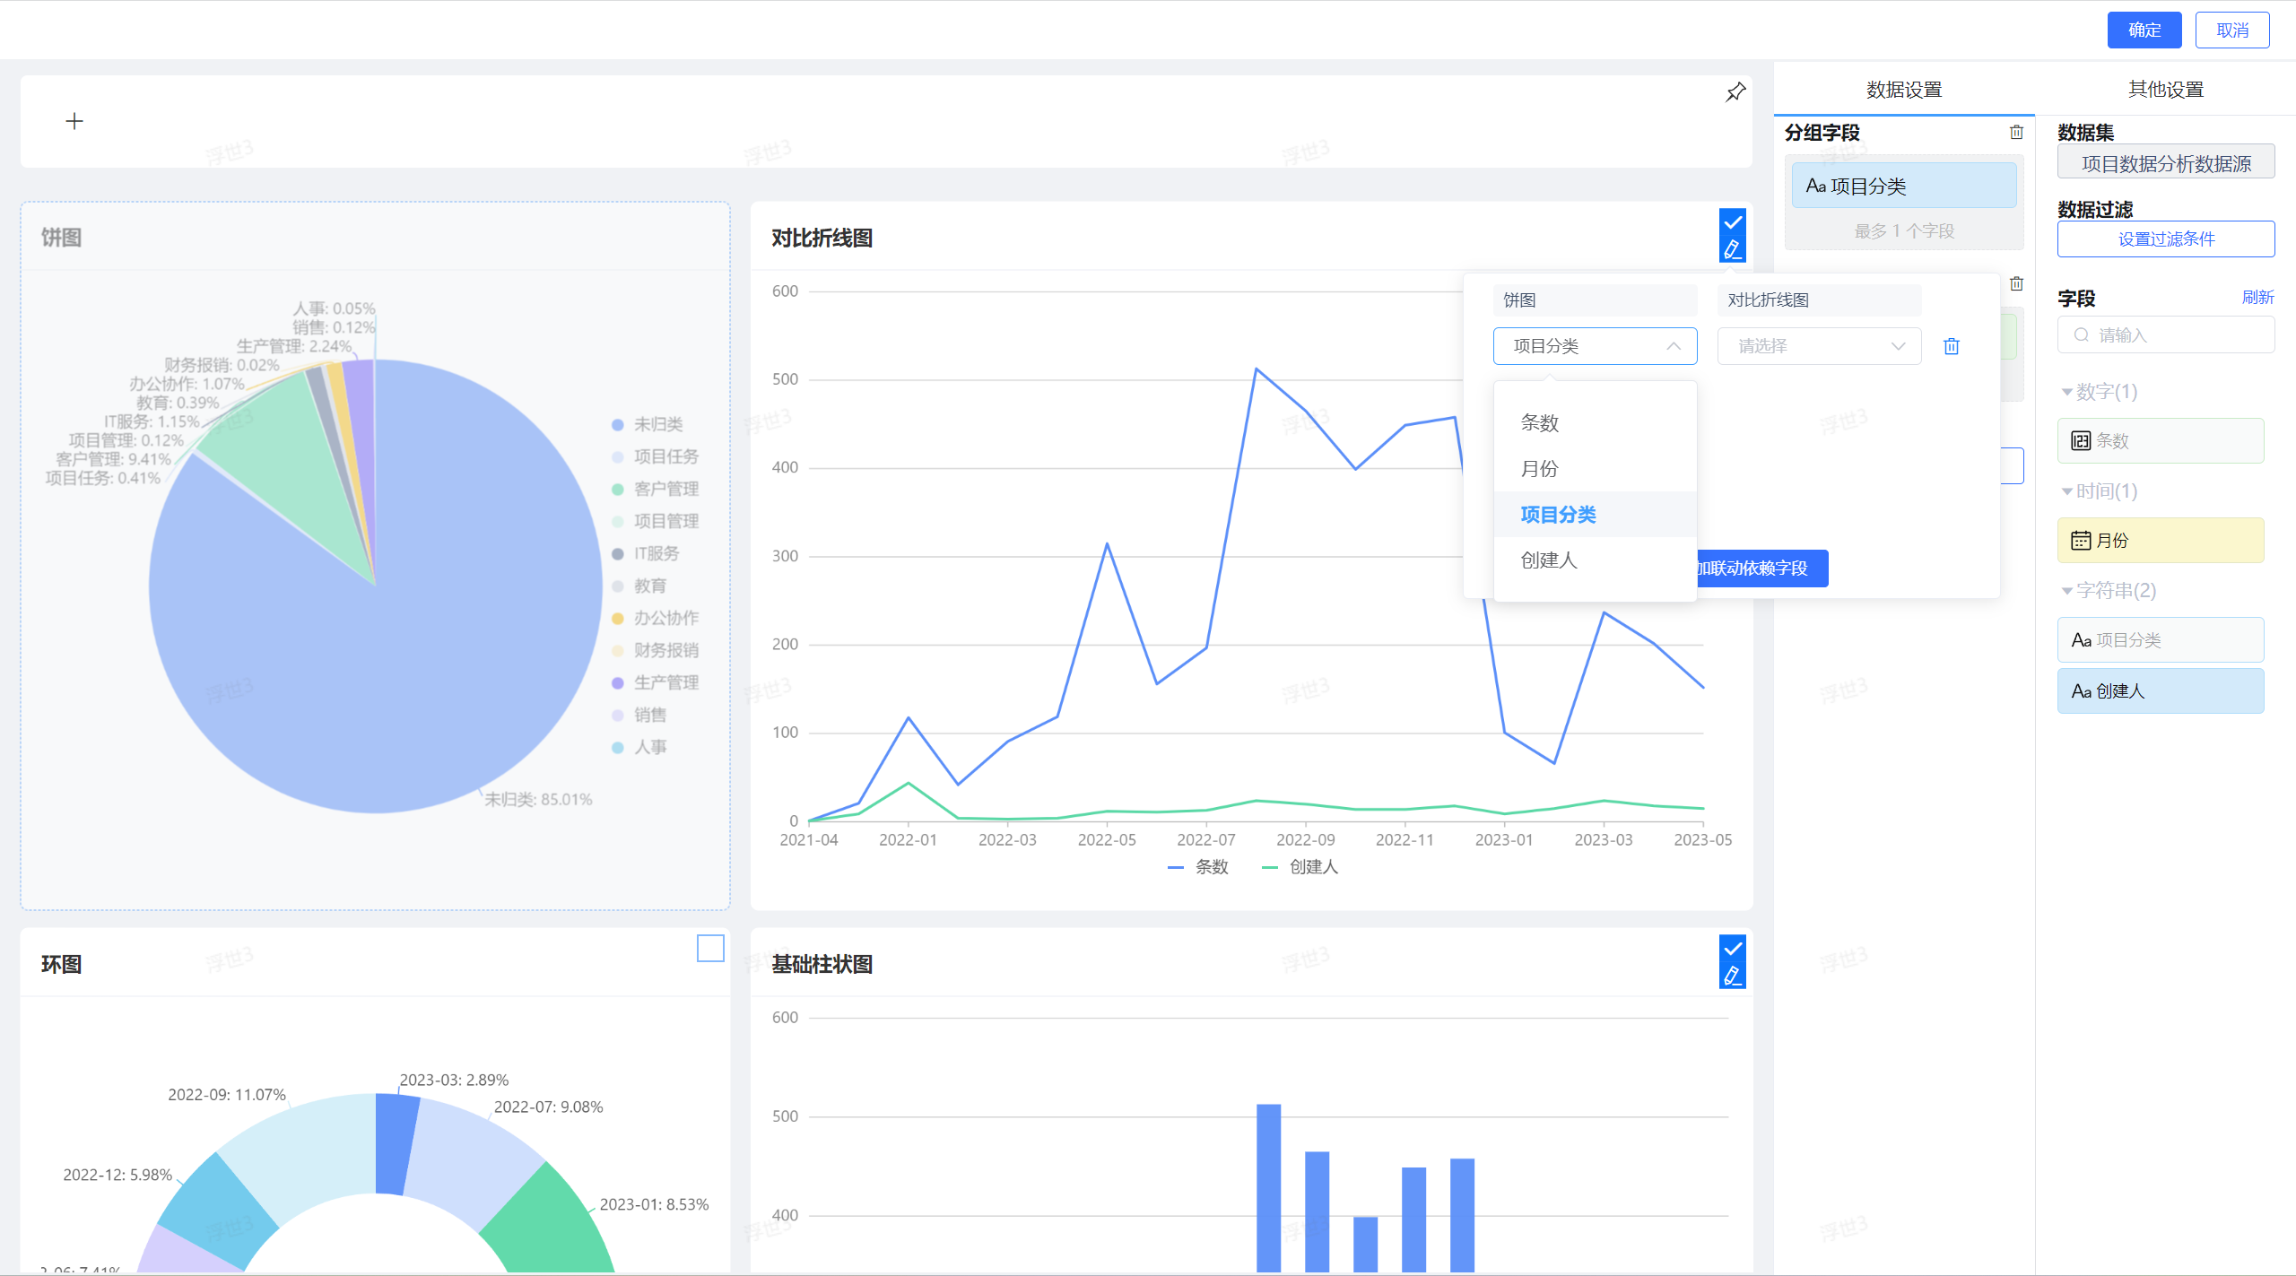Click the 饼图 header in linkage popup
This screenshot has height=1276, width=2296.
coord(1595,300)
